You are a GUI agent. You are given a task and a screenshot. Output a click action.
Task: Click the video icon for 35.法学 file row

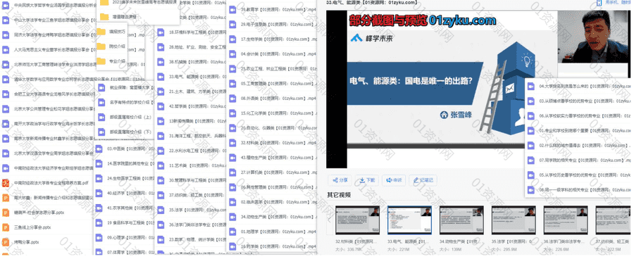click(x=161, y=210)
